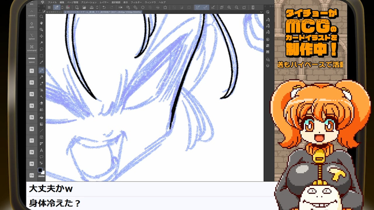374x210 pixels.
Task: Select the Pencil tool below the pen
Action: coord(42,77)
